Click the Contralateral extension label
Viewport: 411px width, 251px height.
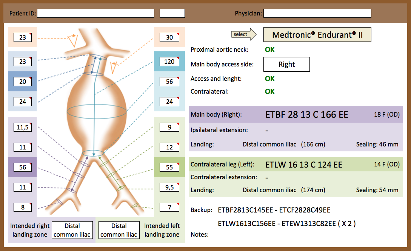224,177
